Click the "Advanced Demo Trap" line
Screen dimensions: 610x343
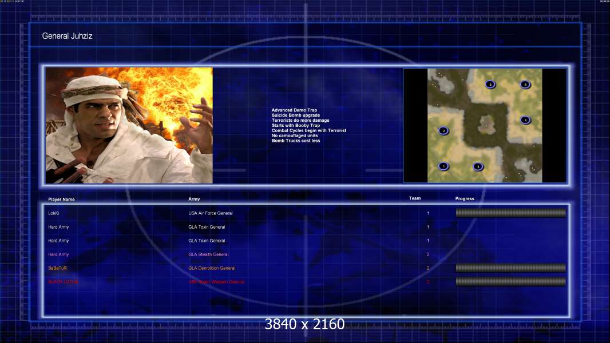[x=294, y=110]
